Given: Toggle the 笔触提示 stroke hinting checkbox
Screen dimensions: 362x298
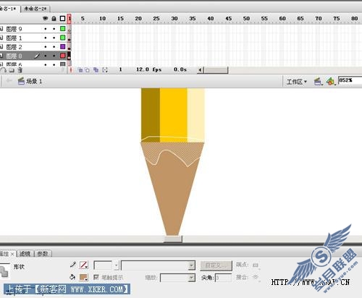Looking at the screenshot, I should (96, 277).
